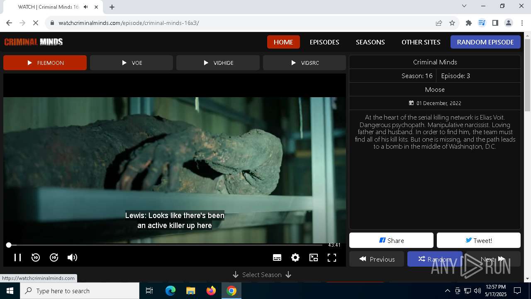Open Chrome extensions puzzle icon

pyautogui.click(x=469, y=23)
